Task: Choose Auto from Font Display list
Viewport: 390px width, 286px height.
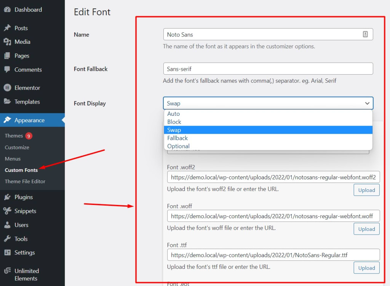Action: coord(268,113)
